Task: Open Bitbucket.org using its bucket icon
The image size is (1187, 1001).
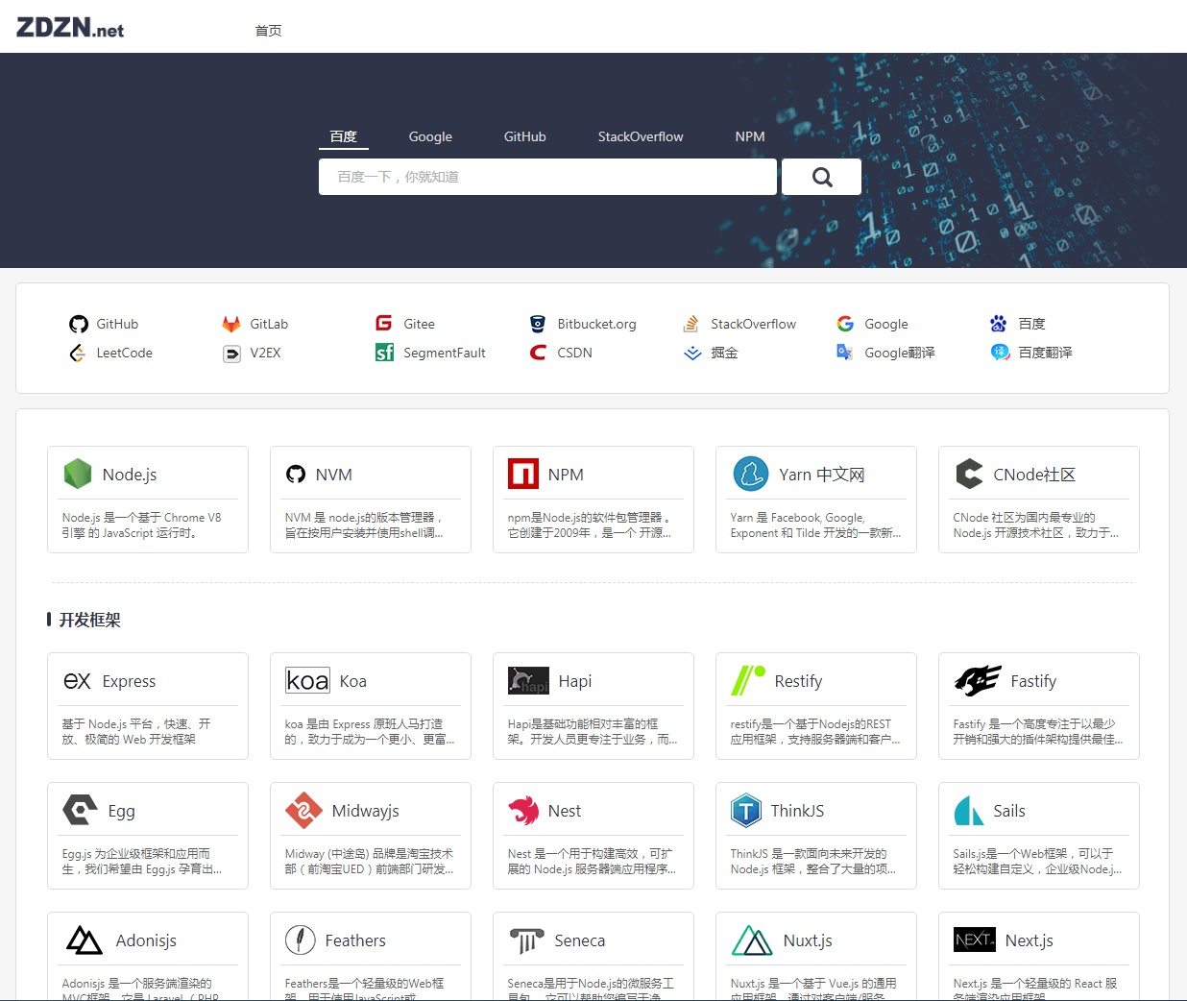Action: pos(537,324)
